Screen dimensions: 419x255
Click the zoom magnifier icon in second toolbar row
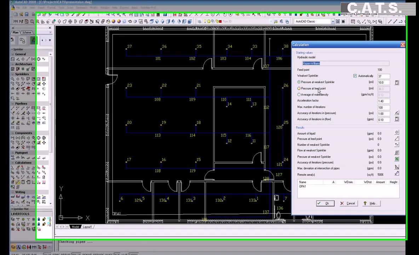32,21
